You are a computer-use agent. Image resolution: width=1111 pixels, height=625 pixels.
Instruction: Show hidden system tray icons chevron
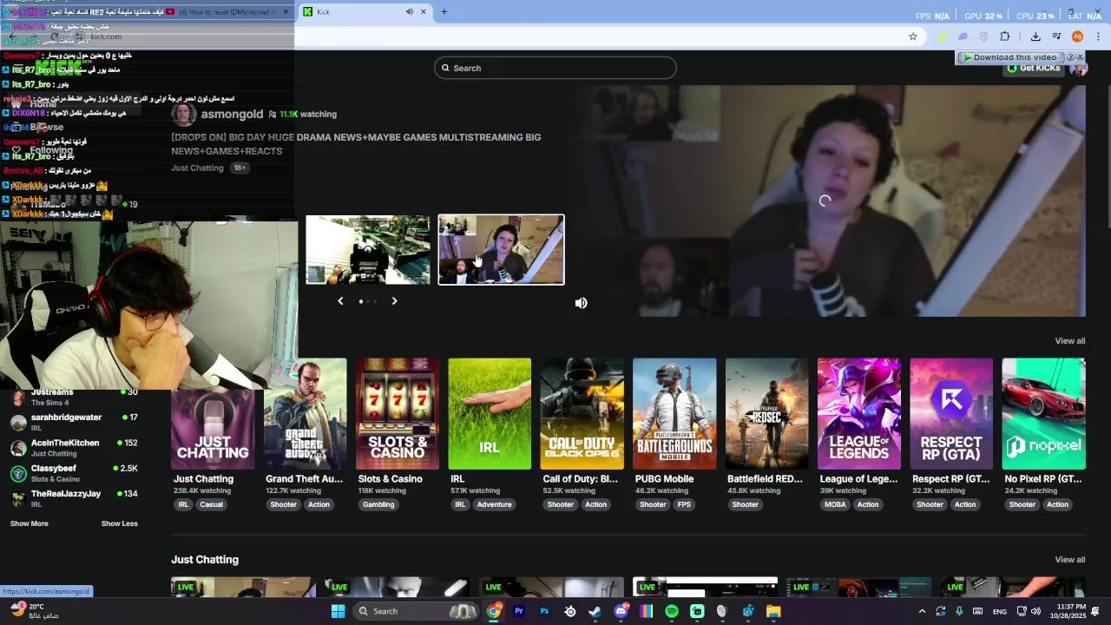click(922, 611)
